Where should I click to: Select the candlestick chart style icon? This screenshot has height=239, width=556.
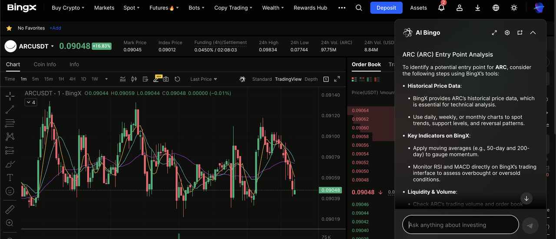pyautogui.click(x=134, y=79)
